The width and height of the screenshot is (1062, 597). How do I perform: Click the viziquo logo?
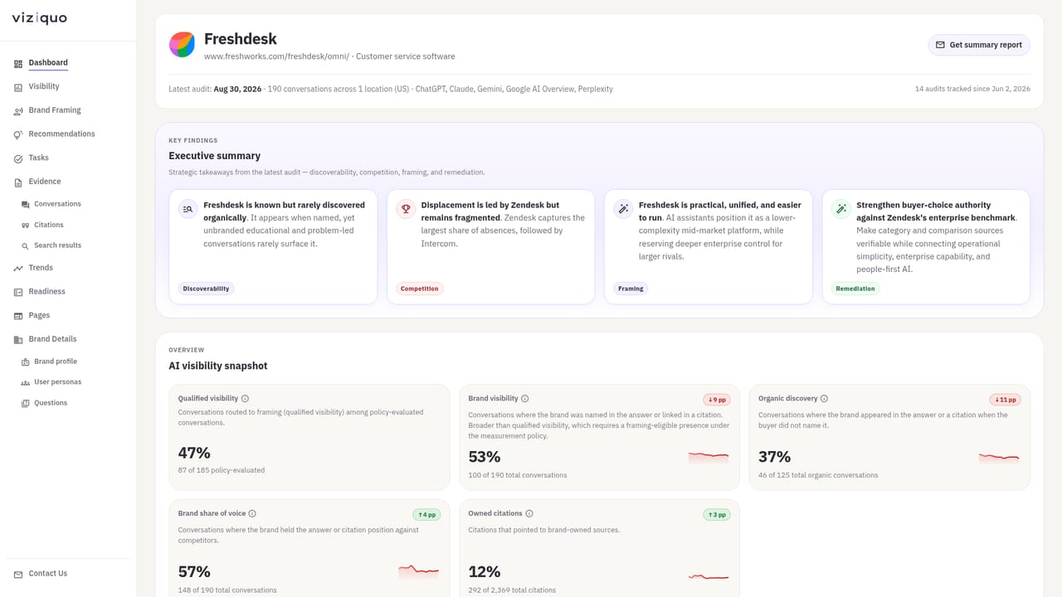[x=39, y=18]
